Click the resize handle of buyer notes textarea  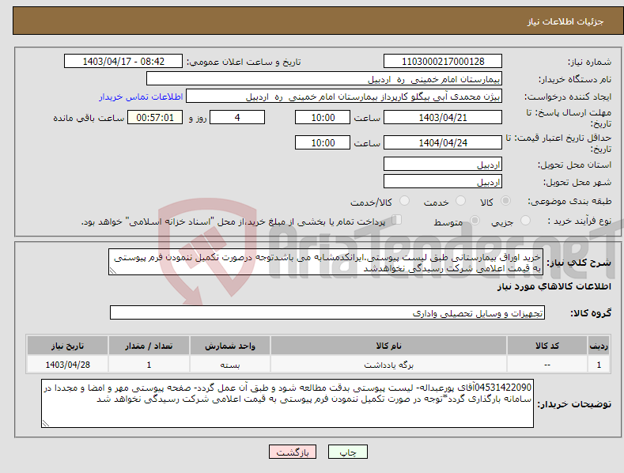pos(45,424)
